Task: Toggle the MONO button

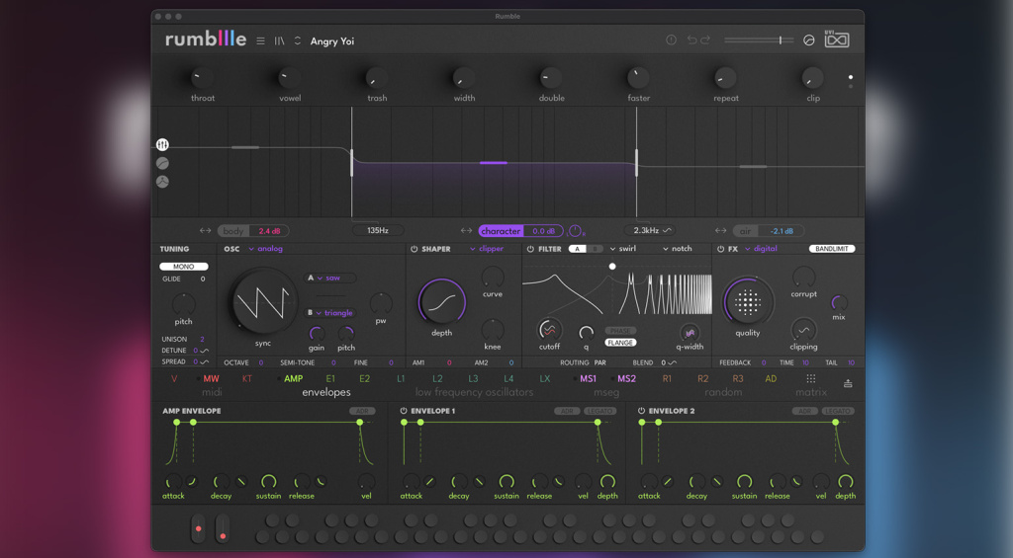Action: pyautogui.click(x=183, y=267)
